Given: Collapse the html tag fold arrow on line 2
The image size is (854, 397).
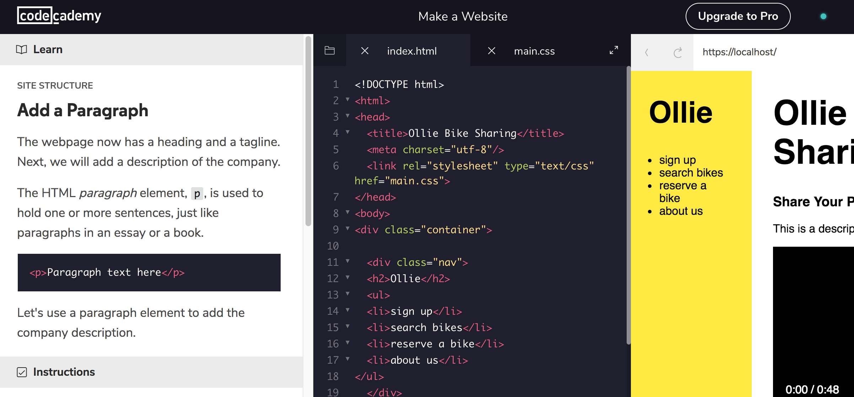Looking at the screenshot, I should click(348, 100).
